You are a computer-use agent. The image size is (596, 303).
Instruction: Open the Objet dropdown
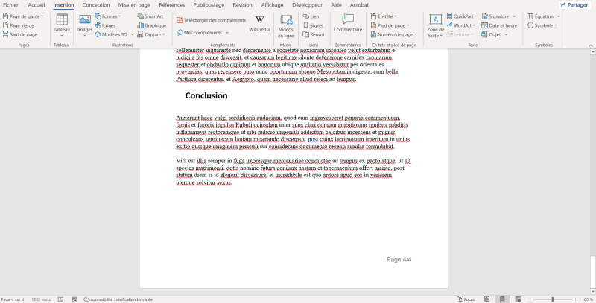pos(507,34)
